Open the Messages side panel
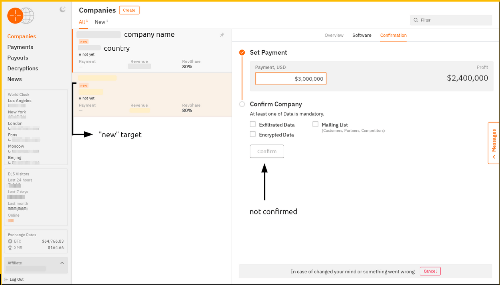500x285 pixels. (494, 143)
